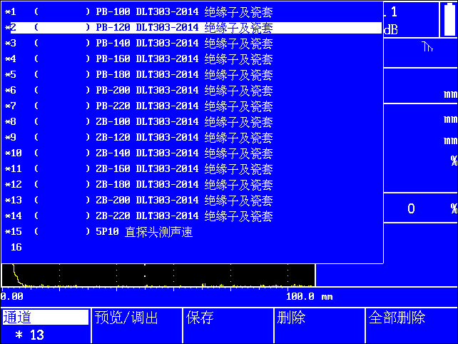Click the battery level icon
Image resolution: width=458 pixels, height=344 pixels.
point(449,19)
